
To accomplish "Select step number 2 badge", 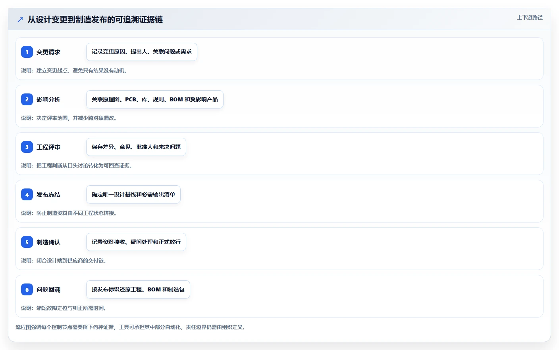I will pyautogui.click(x=27, y=99).
